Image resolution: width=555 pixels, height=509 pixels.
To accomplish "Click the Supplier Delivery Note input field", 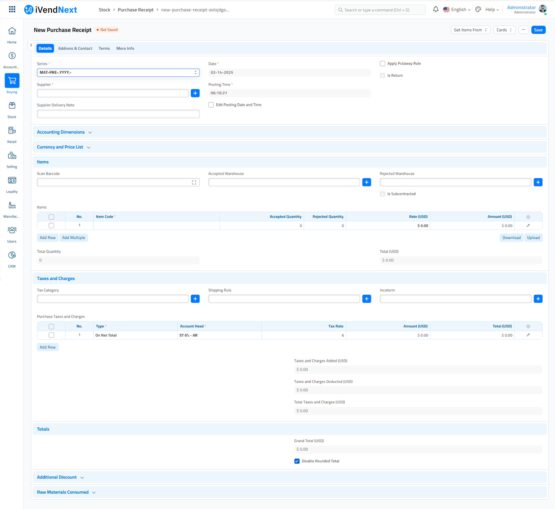I will 118,114.
